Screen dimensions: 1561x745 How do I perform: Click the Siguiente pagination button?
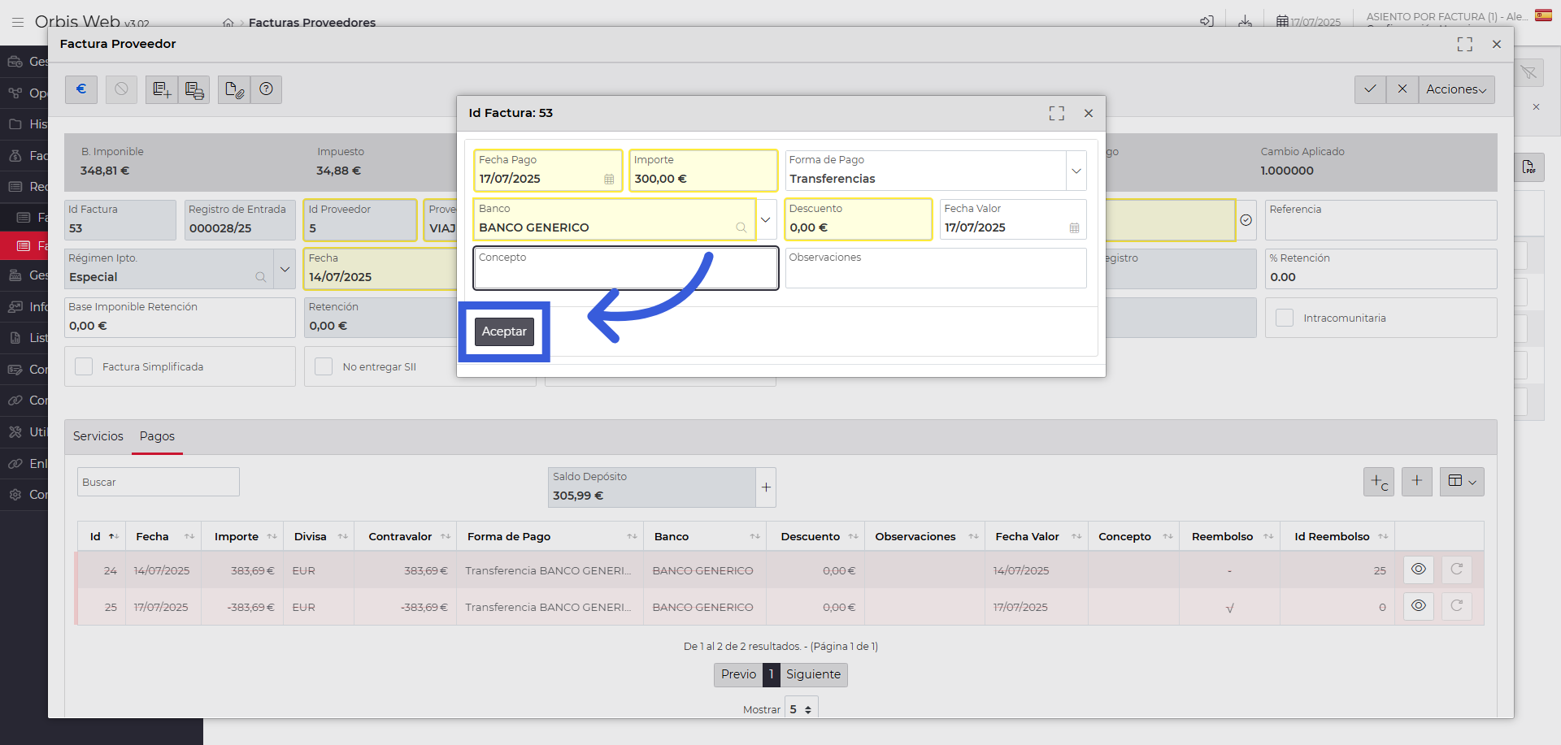click(813, 674)
